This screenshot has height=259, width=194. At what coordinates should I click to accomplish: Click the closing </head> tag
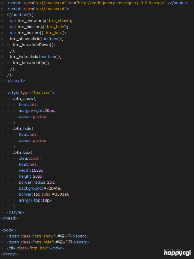click(9, 218)
